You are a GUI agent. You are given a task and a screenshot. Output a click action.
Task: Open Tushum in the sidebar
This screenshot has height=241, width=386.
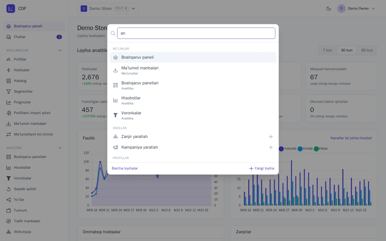pyautogui.click(x=34, y=210)
